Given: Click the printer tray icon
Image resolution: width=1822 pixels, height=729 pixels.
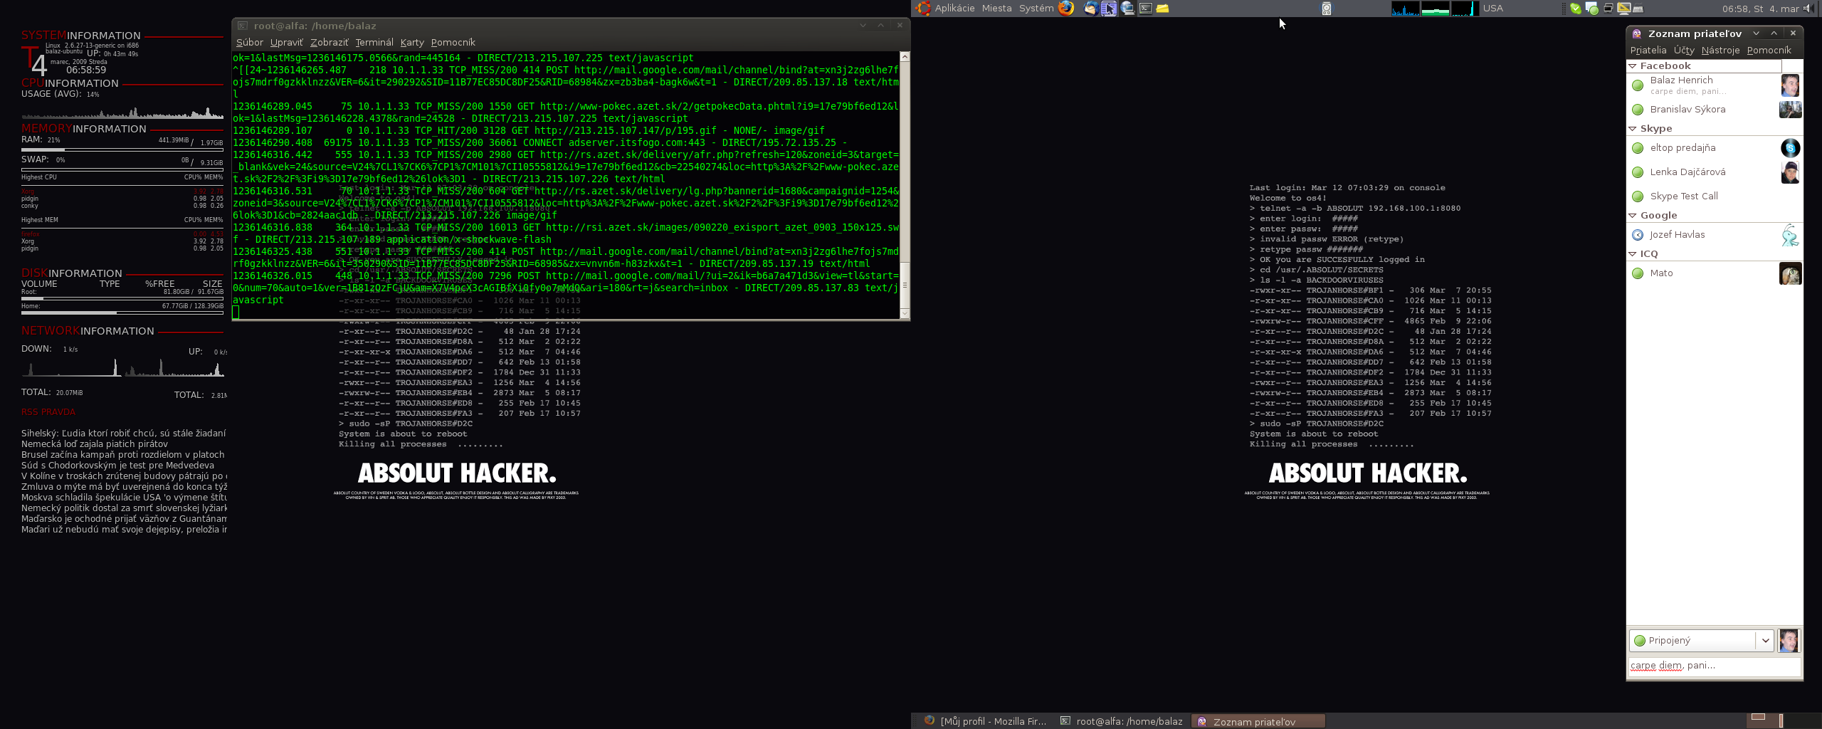Looking at the screenshot, I should coord(1638,9).
